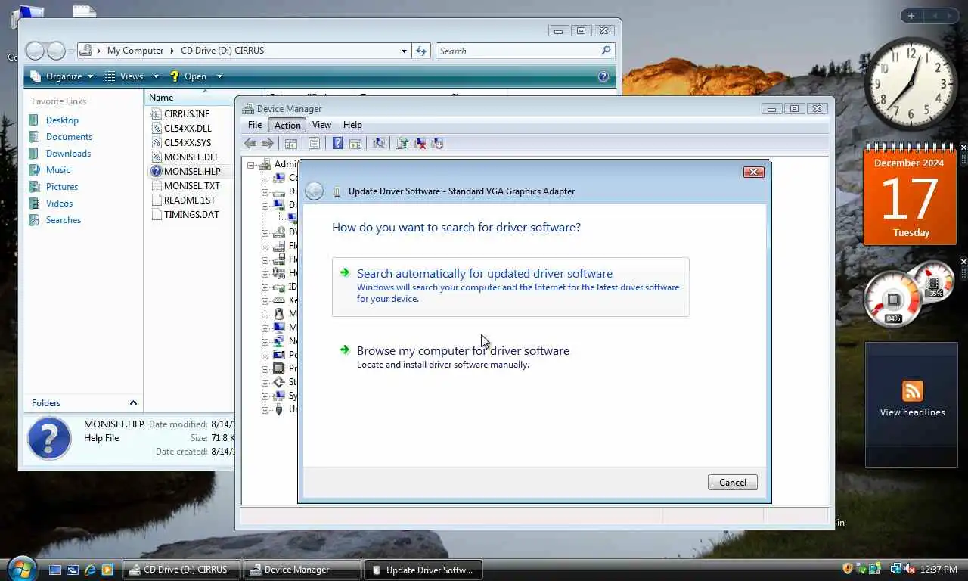
Task: Click Show Desktop quick launch icon
Action: pyautogui.click(x=55, y=570)
